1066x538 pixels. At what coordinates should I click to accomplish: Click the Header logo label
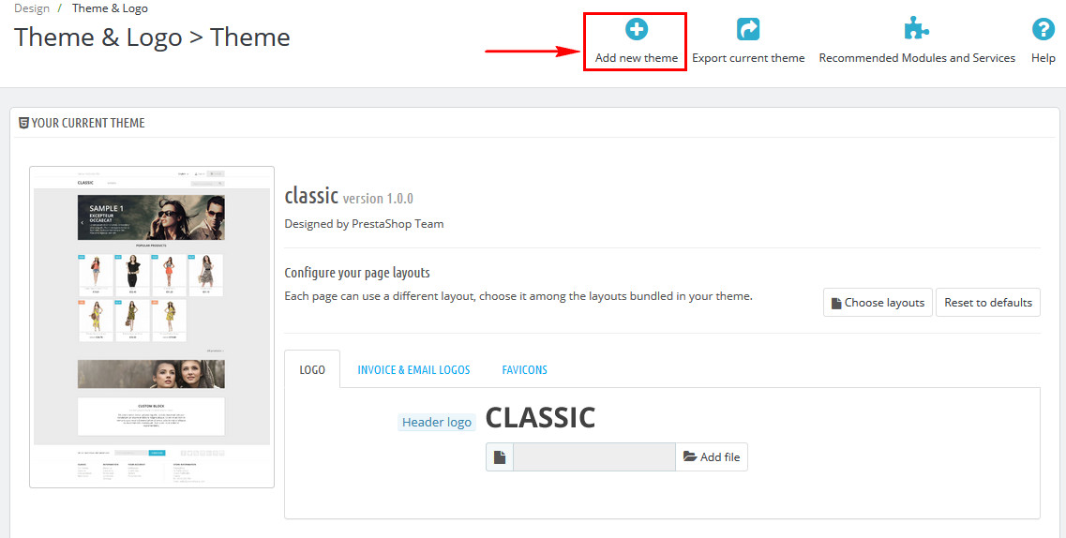436,423
